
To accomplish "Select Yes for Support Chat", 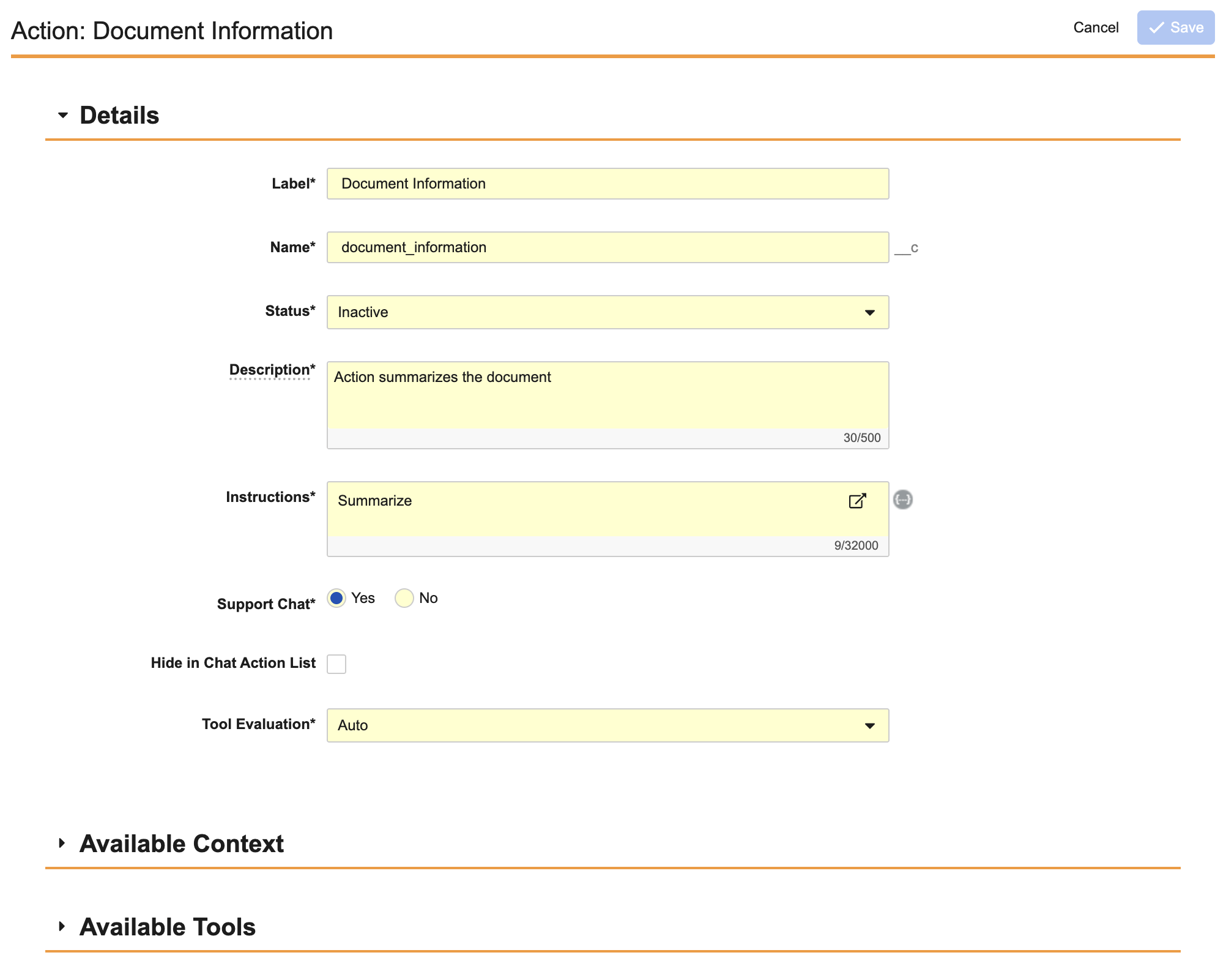I will tap(336, 598).
